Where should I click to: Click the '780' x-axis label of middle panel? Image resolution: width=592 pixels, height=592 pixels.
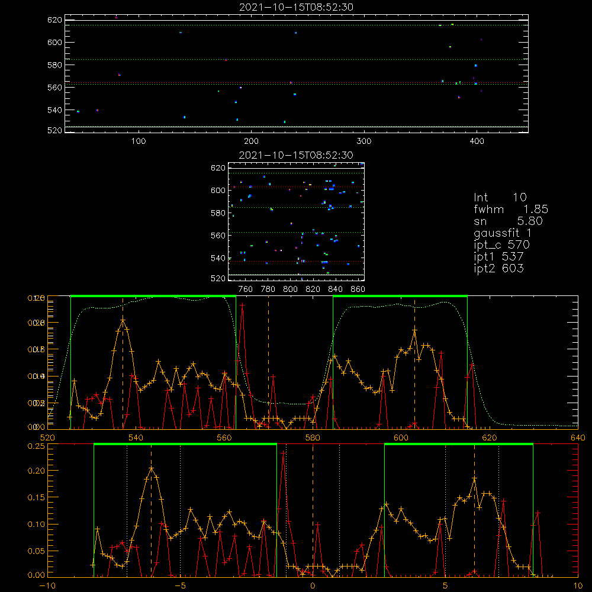tap(268, 289)
